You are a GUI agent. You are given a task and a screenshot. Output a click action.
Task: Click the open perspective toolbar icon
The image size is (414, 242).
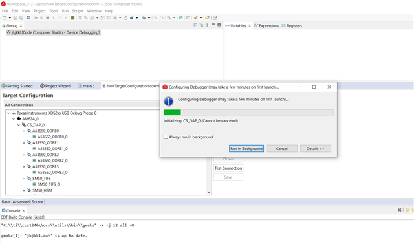tap(215, 18)
